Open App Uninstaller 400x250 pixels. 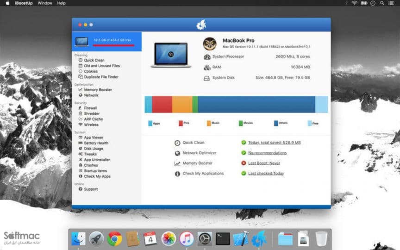click(x=97, y=160)
